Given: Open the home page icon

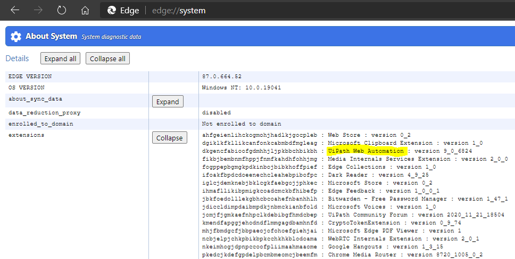Looking at the screenshot, I should (x=85, y=11).
